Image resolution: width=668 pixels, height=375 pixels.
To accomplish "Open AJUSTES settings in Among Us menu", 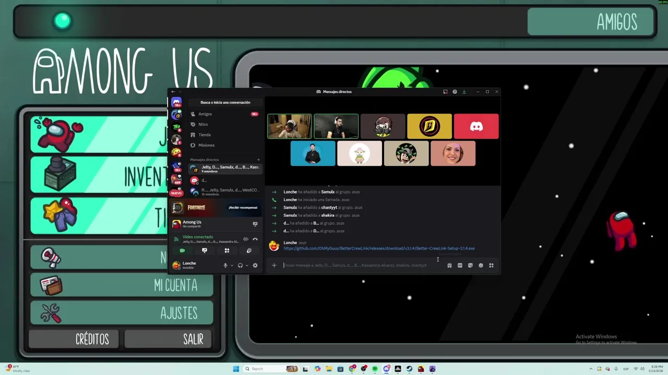I will (x=121, y=313).
